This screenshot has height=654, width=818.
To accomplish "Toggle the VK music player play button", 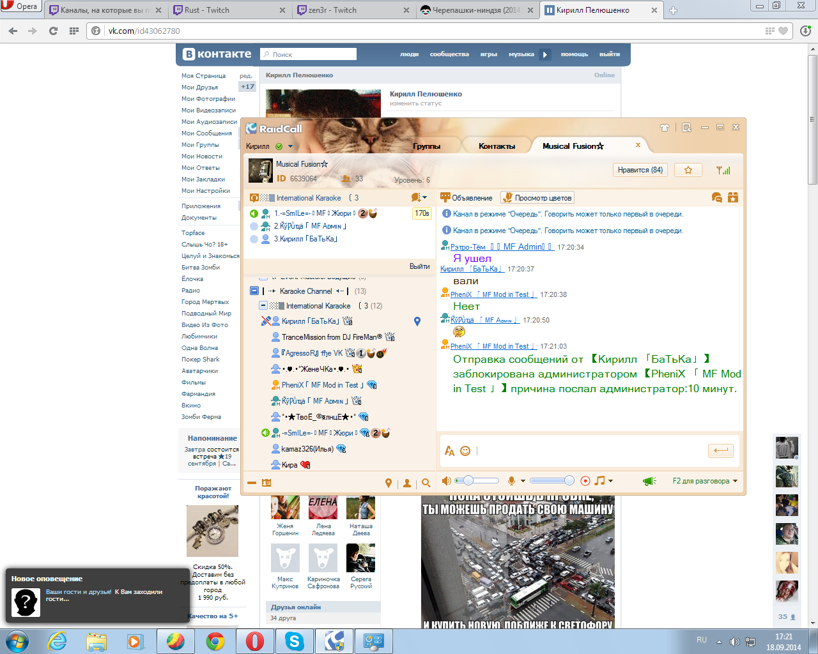I will [545, 54].
